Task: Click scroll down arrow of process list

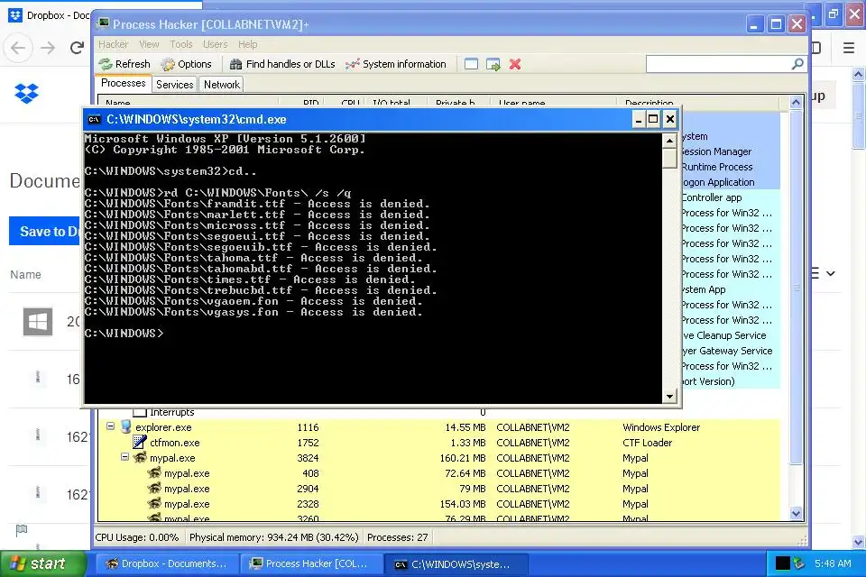Action: tap(796, 514)
